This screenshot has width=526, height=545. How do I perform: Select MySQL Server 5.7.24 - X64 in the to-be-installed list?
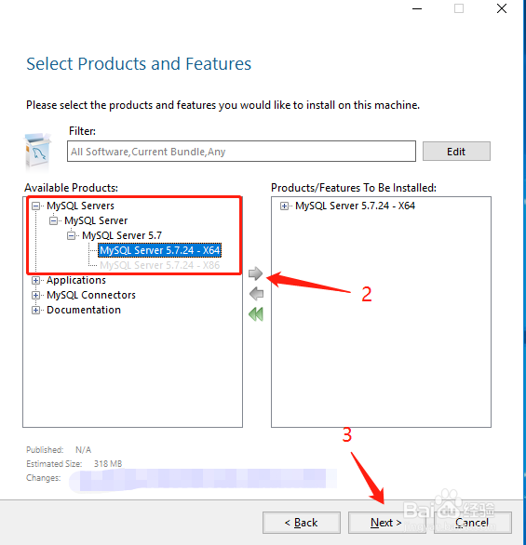tap(355, 206)
